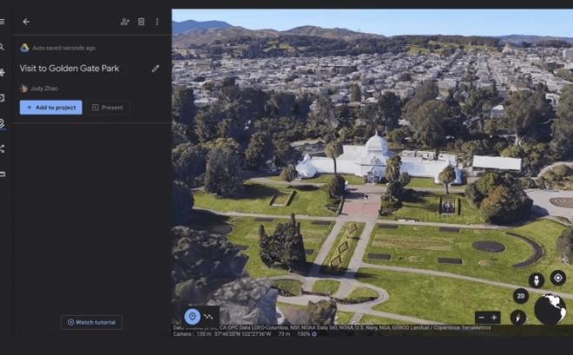
Task: Share project with the add-person icon
Action: 125,22
